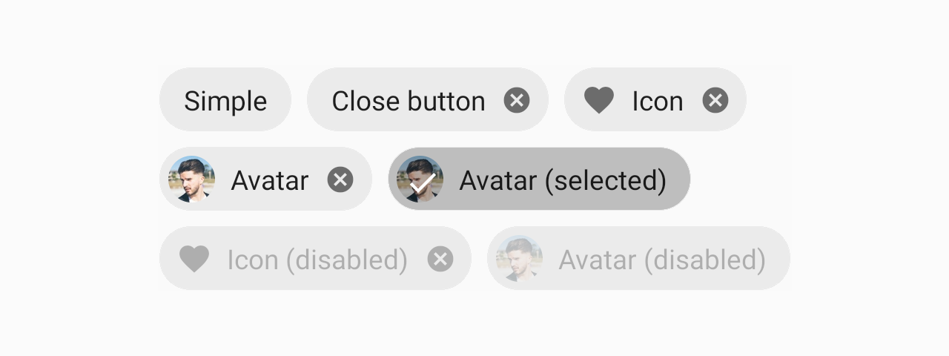This screenshot has width=949, height=356.
Task: Click the 'Avatar (disabled)' chip label
Action: (661, 260)
